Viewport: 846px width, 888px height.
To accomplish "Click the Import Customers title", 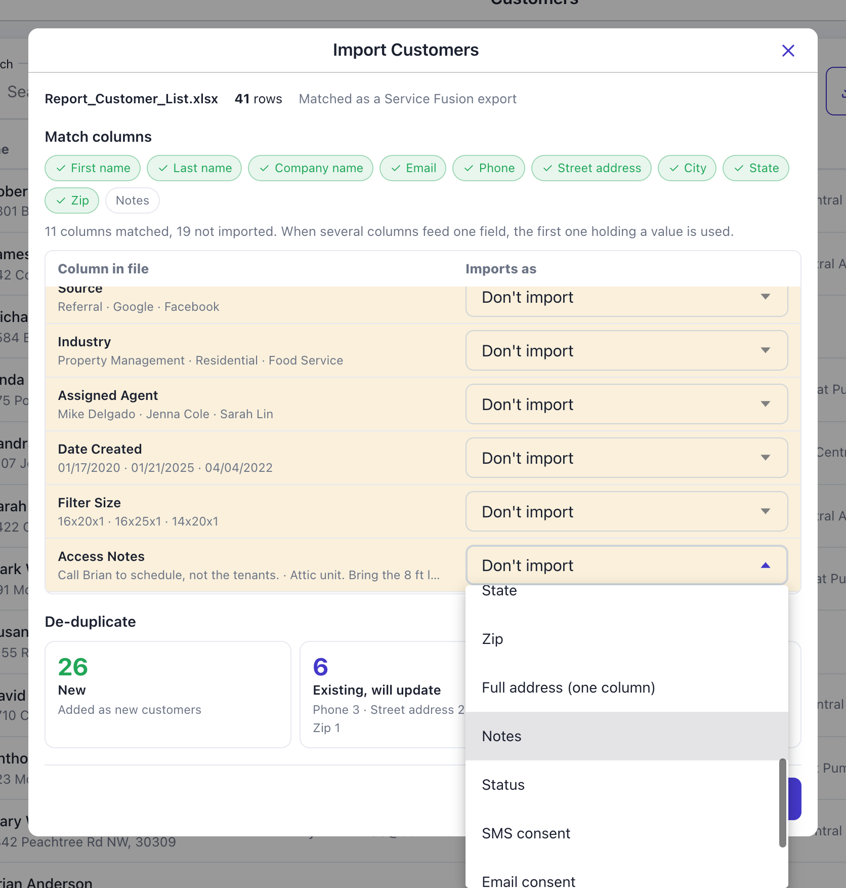I will [x=406, y=50].
